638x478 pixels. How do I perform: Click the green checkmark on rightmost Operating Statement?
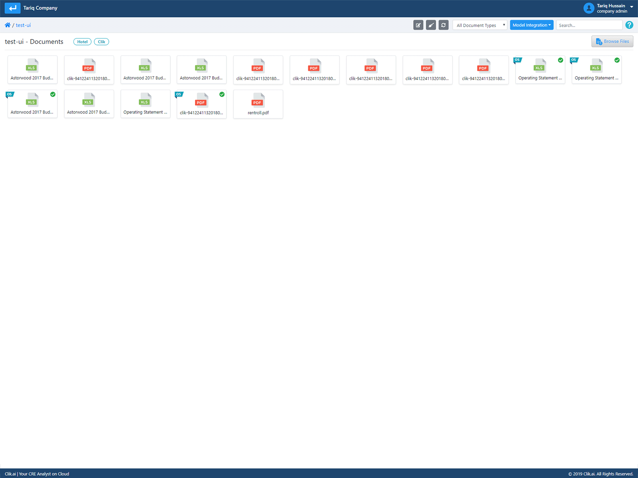point(617,60)
